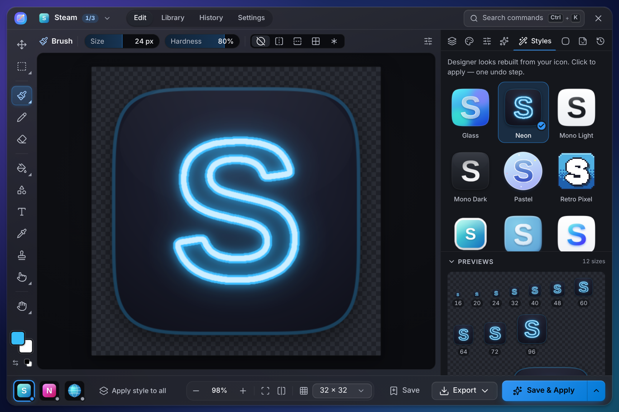Select the Pencil tool in left toolbar
619x412 pixels.
[x=22, y=117]
